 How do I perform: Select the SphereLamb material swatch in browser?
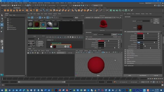37,25
